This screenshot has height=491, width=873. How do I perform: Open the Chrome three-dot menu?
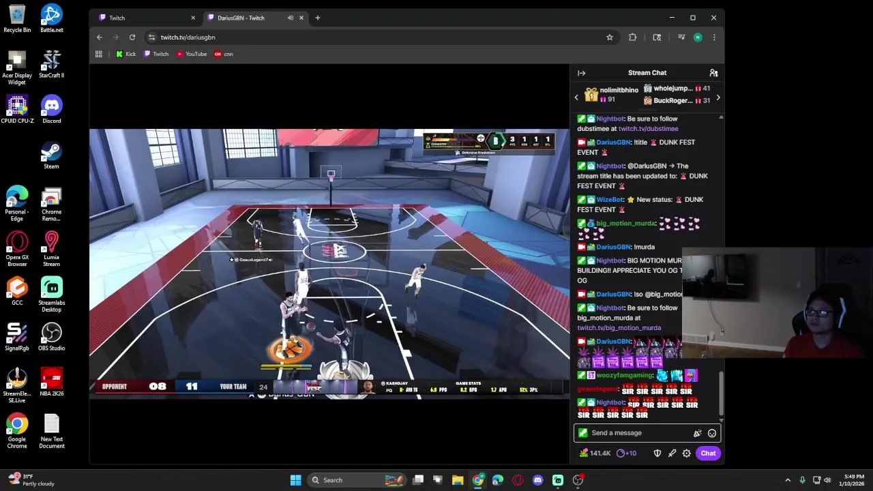coord(714,38)
